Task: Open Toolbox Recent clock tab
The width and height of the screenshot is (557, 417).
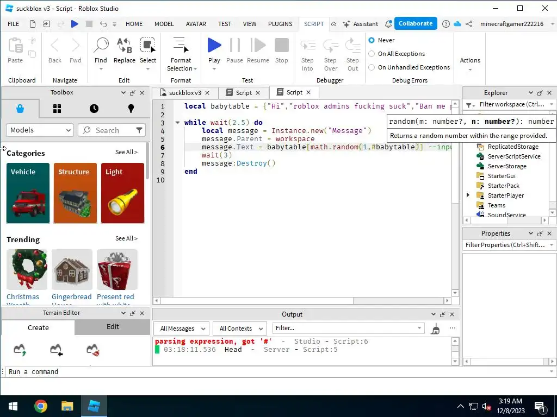Action: [x=94, y=109]
